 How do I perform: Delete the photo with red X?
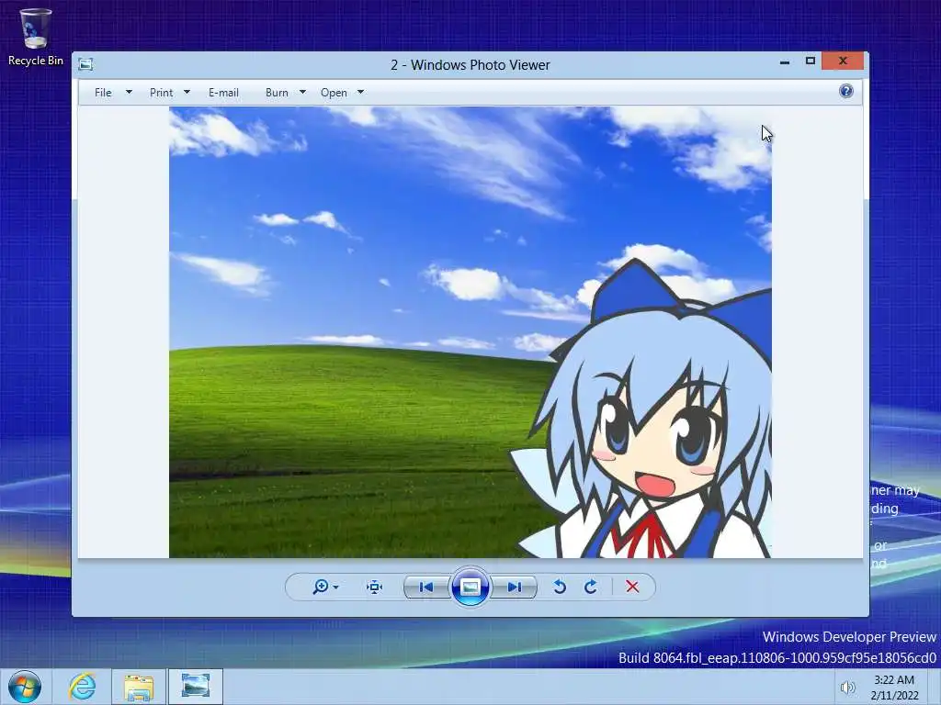(632, 587)
